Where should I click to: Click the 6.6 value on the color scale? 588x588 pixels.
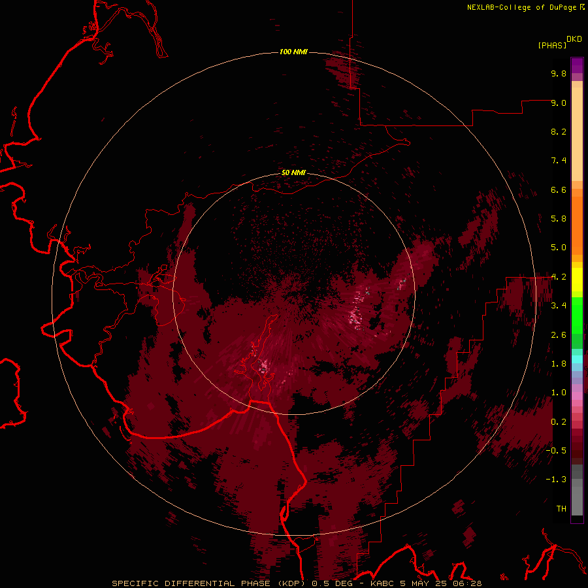(x=559, y=189)
